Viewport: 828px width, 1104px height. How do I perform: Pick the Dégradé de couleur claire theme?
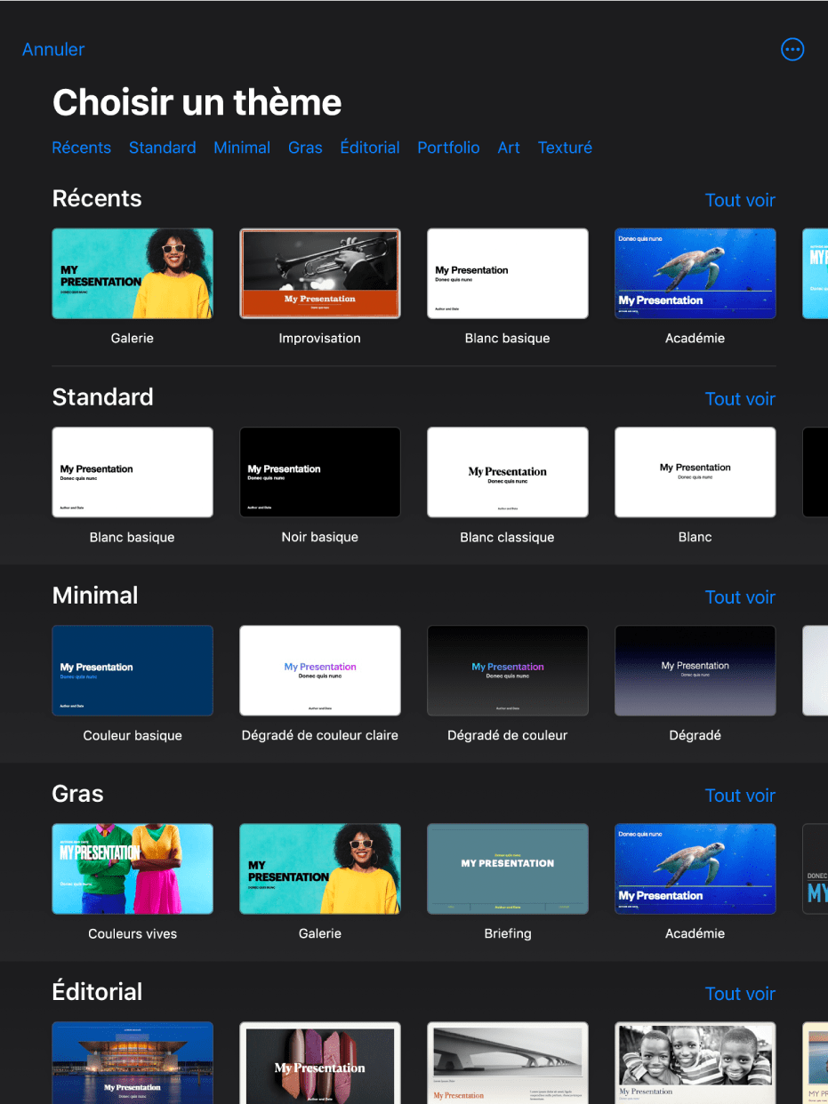coord(320,670)
